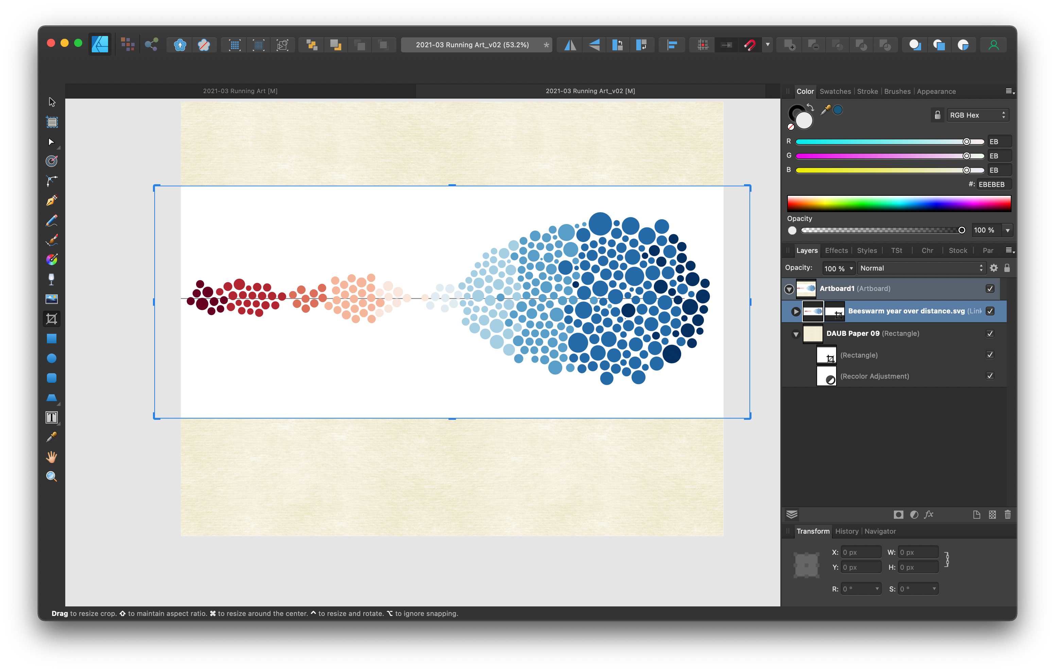Collapse the DAUB Paper 09 layer group
The width and height of the screenshot is (1055, 671).
(796, 334)
